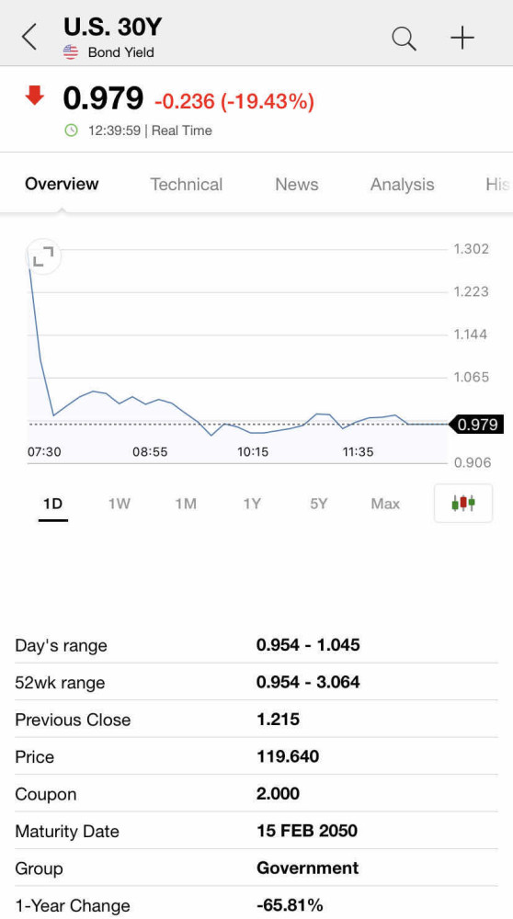Tap the red down arrow indicator
Image resolution: width=513 pixels, height=919 pixels.
click(35, 95)
